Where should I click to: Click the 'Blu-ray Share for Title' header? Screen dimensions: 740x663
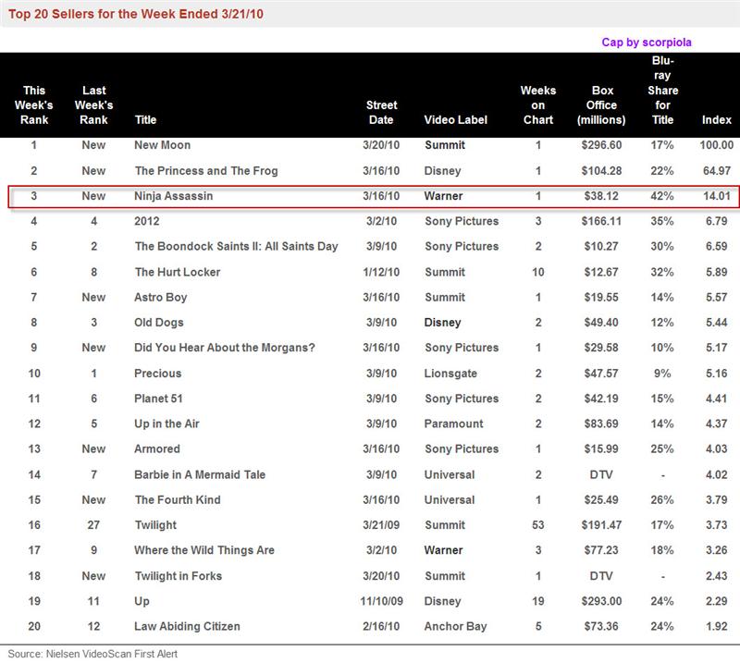(662, 90)
